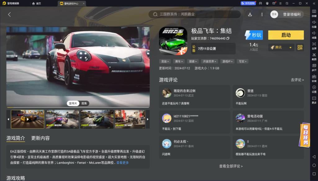Click the blue 秒玩 instant play button
The height and width of the screenshot is (181, 318).
point(254,35)
